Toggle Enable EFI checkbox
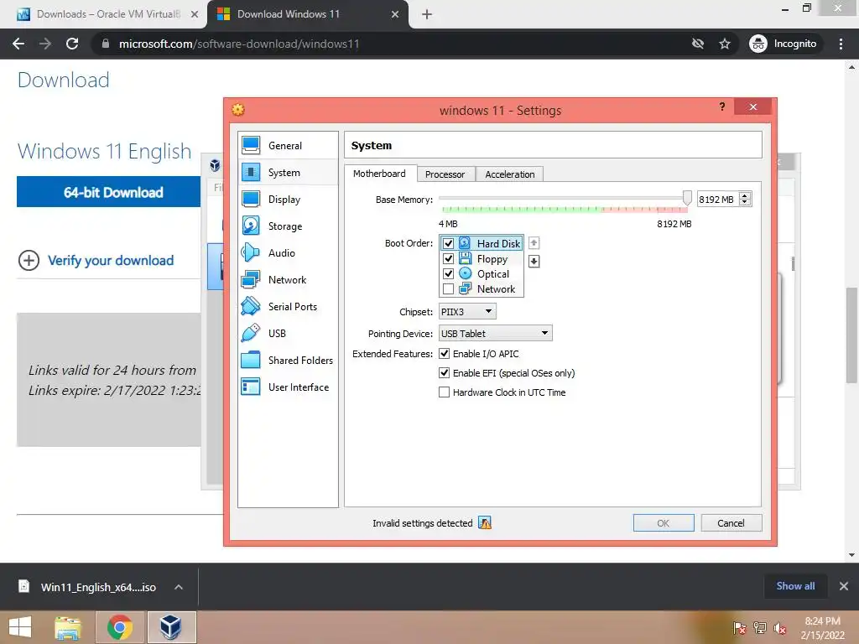Image resolution: width=859 pixels, height=644 pixels. (445, 373)
